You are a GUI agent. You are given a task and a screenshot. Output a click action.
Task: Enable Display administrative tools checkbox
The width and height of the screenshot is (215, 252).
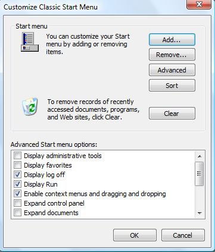(17, 156)
